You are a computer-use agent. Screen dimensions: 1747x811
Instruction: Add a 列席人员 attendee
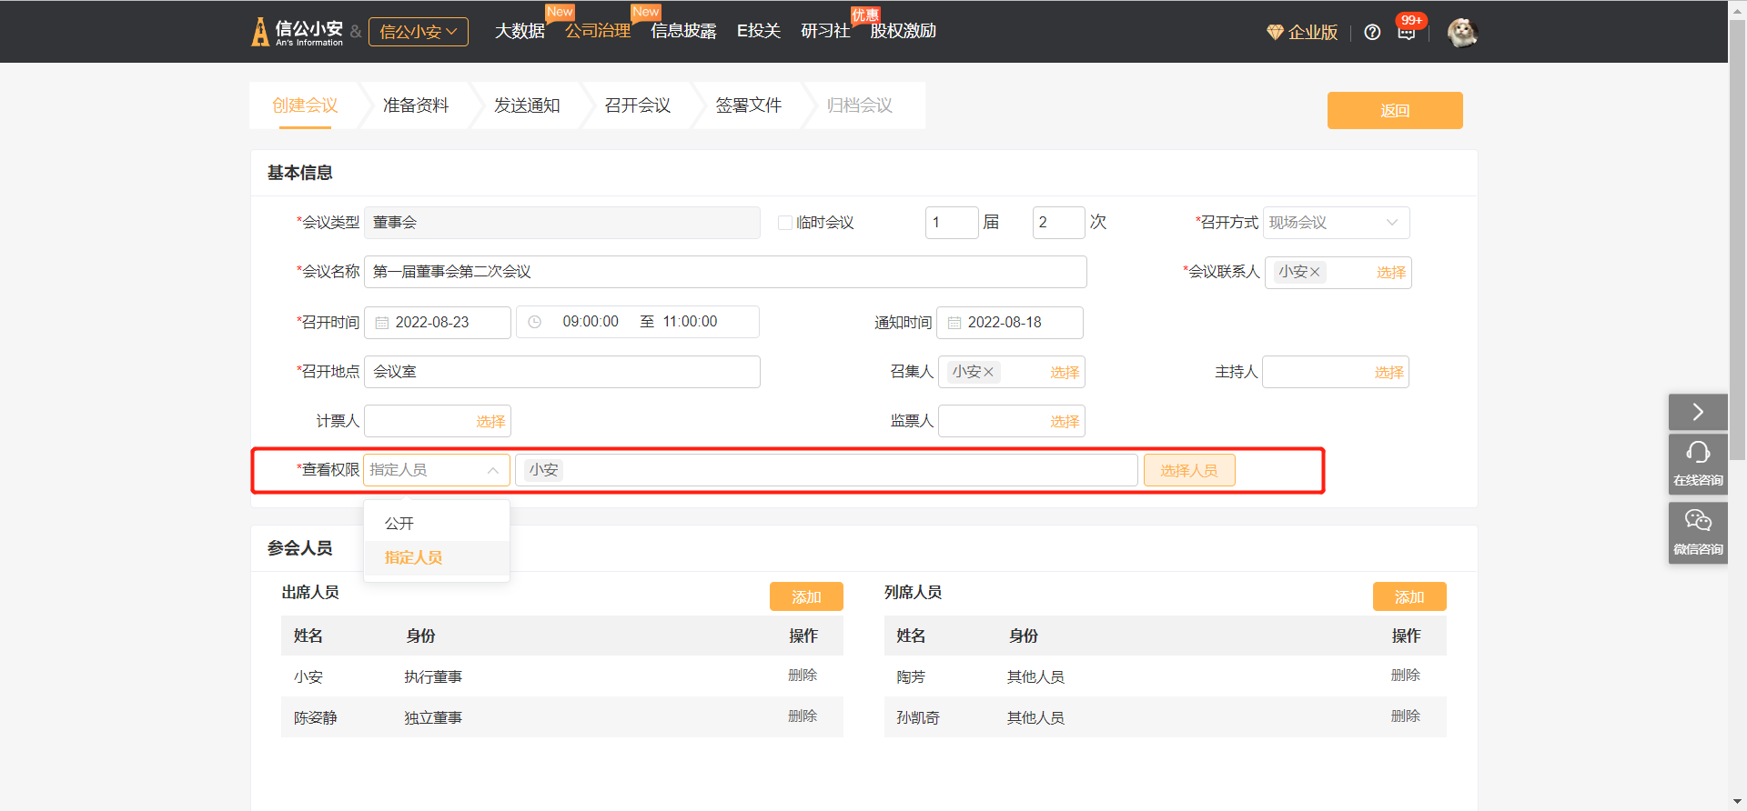tap(1409, 596)
